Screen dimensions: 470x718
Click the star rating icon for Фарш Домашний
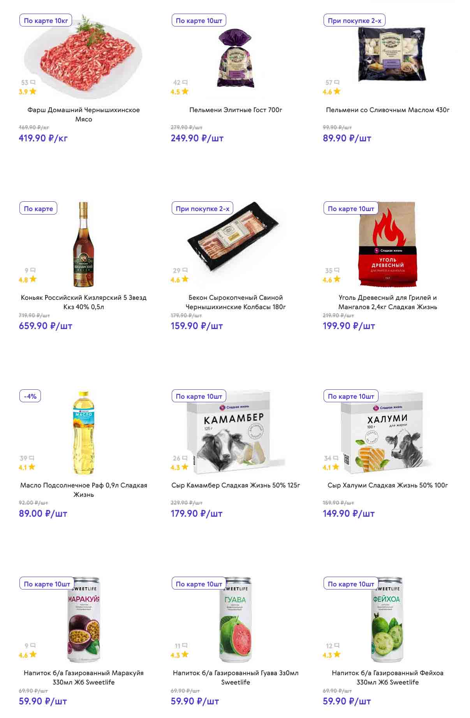[33, 92]
